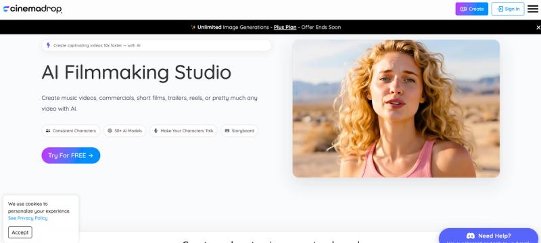
Task: Click the globe icon beside 30+ AI Models
Action: coord(110,131)
